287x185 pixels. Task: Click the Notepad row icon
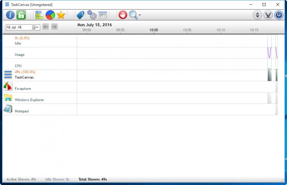point(8,109)
